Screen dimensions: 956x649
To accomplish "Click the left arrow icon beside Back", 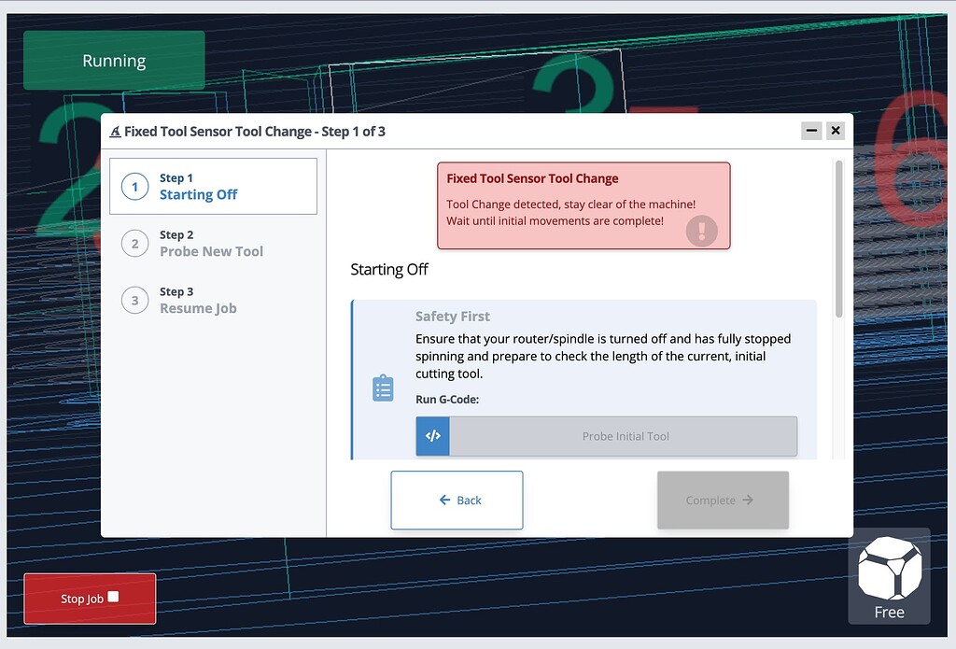I will point(444,501).
